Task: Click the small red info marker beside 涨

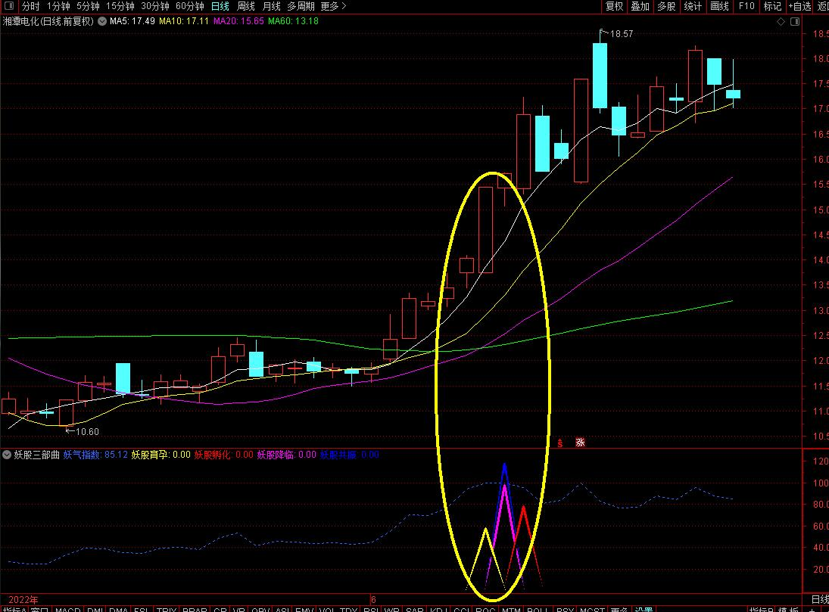Action: tap(560, 443)
